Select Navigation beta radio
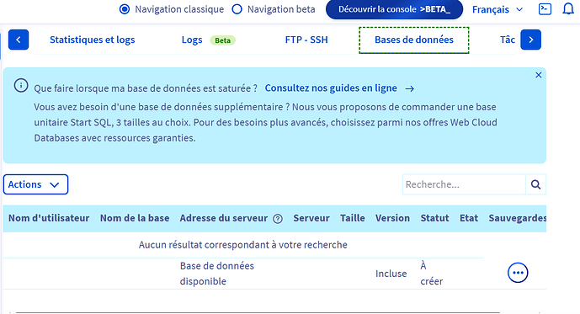Image resolution: width=580 pixels, height=314 pixels. click(x=237, y=9)
